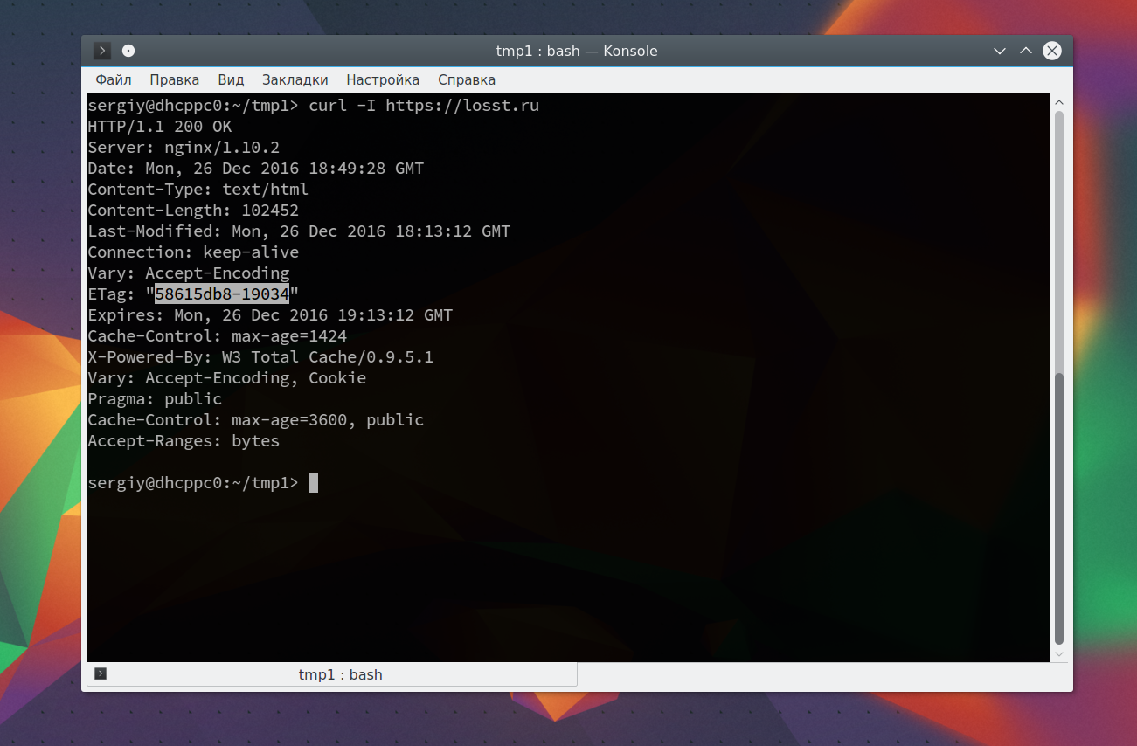Close the Konsole window
1137x746 pixels.
(1052, 51)
